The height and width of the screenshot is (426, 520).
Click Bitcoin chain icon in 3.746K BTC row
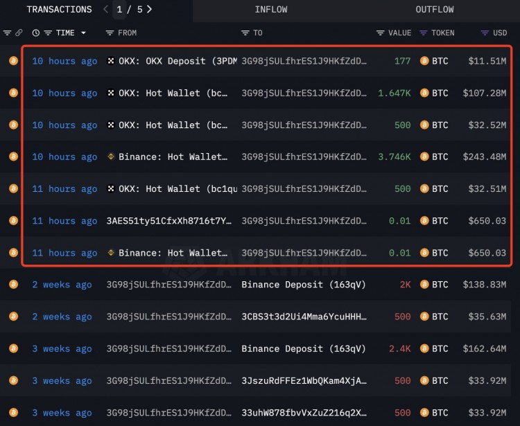click(x=13, y=157)
